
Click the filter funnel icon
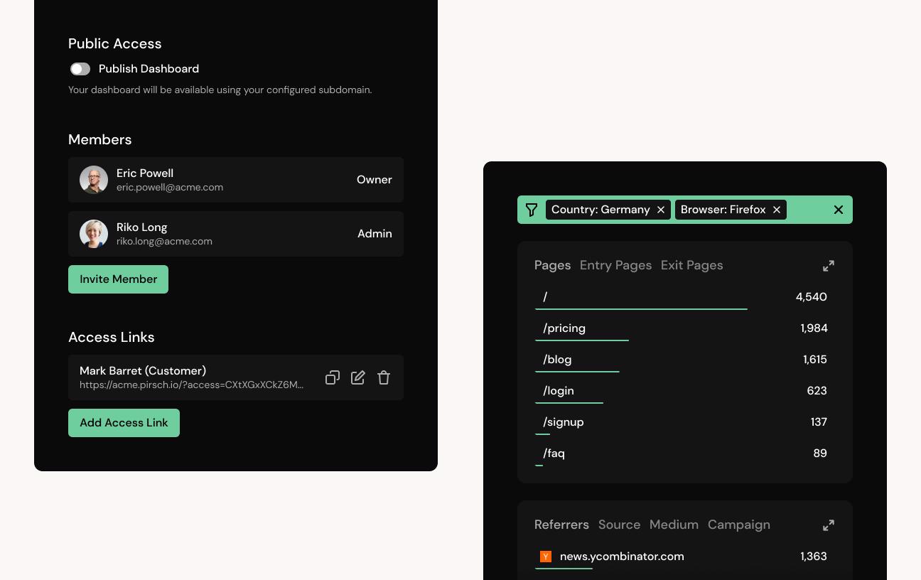click(532, 210)
